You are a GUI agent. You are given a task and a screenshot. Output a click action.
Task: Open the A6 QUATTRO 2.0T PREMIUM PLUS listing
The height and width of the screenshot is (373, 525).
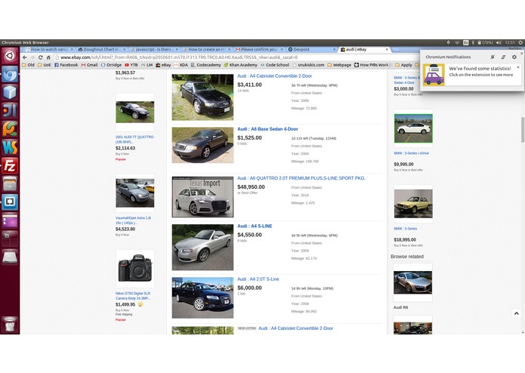click(301, 178)
